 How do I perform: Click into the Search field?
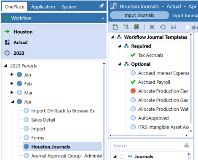(x=146, y=146)
